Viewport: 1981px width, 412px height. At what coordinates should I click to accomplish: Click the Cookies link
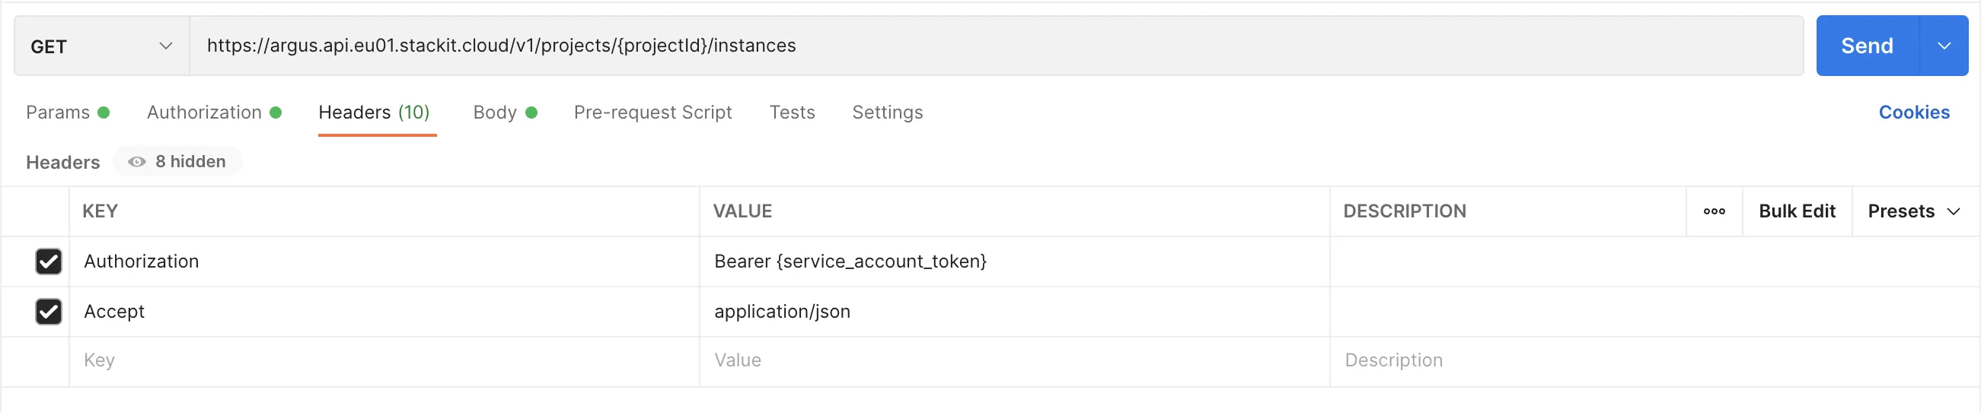(1913, 113)
